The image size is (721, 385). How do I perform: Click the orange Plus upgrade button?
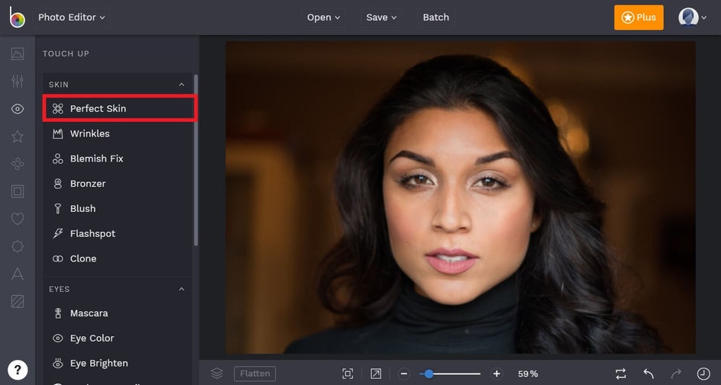(639, 18)
